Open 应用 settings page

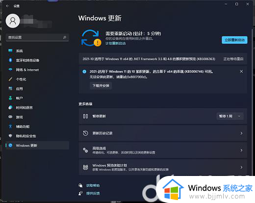coord(37,88)
